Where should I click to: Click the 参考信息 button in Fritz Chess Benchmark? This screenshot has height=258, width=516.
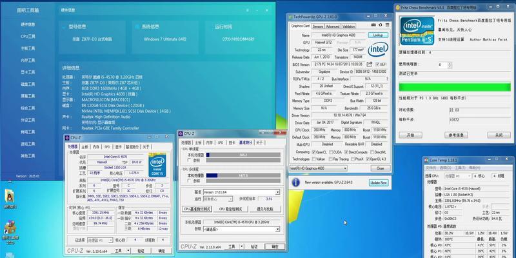[456, 135]
